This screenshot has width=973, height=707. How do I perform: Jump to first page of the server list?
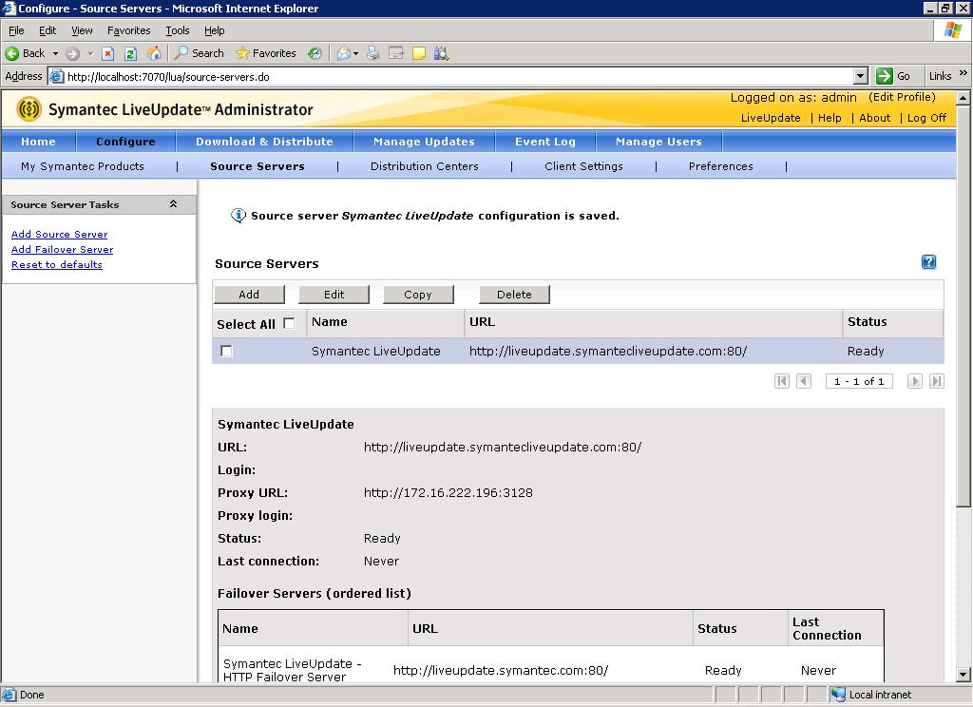point(782,380)
